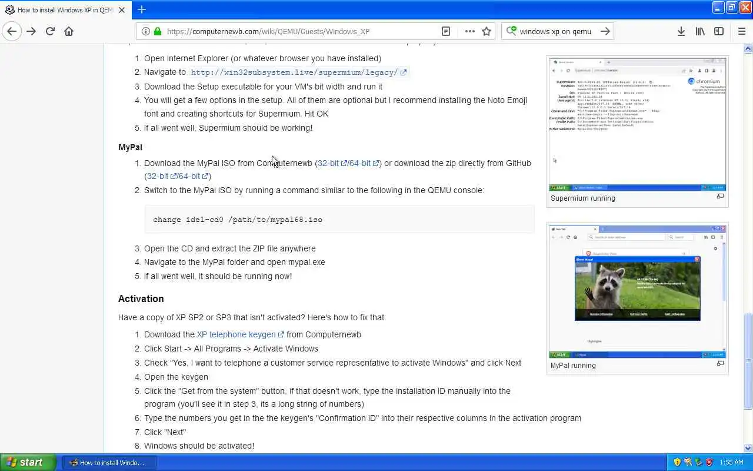Open a new tab with the plus button
This screenshot has height=471, width=753.
(142, 9)
